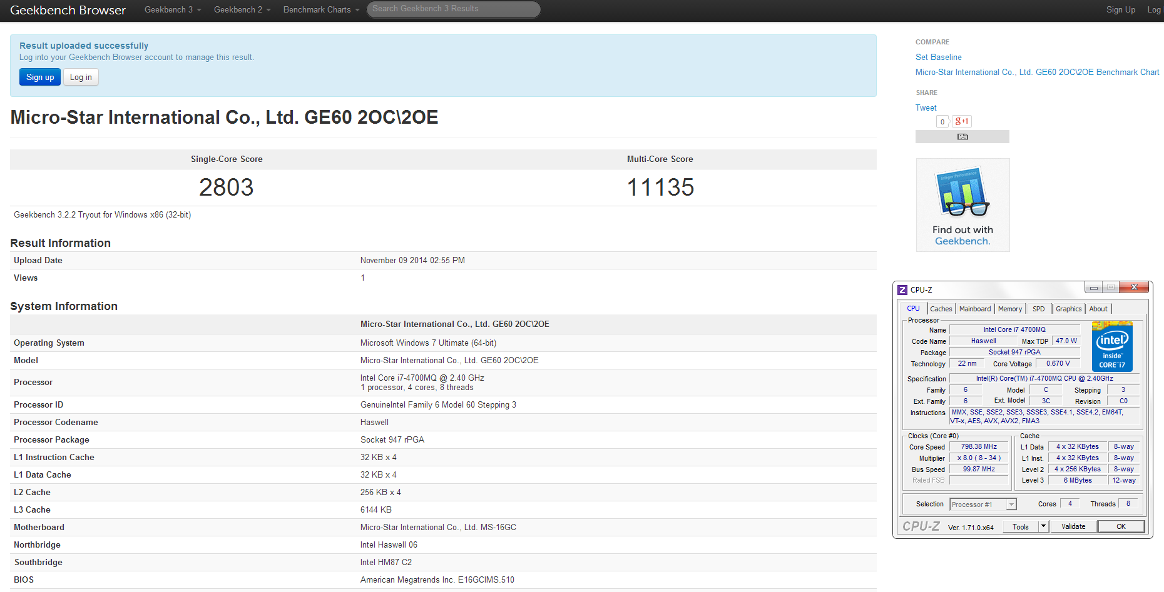
Task: Click the Core Voltage value 0.670 V
Action: (1058, 363)
